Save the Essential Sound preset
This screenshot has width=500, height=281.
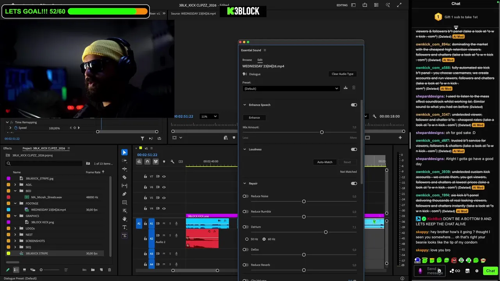coord(345,88)
